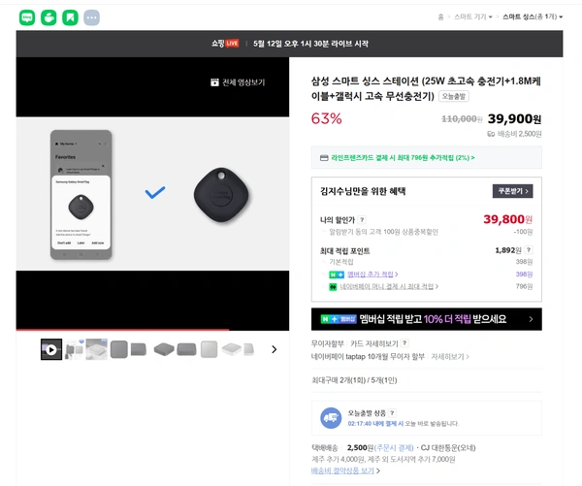This screenshot has height=486, width=582.
Task: Open the 라인프렌즈카드 추가적립 promotion link
Action: coord(403,158)
